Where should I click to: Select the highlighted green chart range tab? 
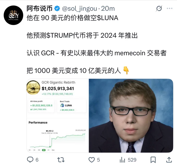coord(44,150)
